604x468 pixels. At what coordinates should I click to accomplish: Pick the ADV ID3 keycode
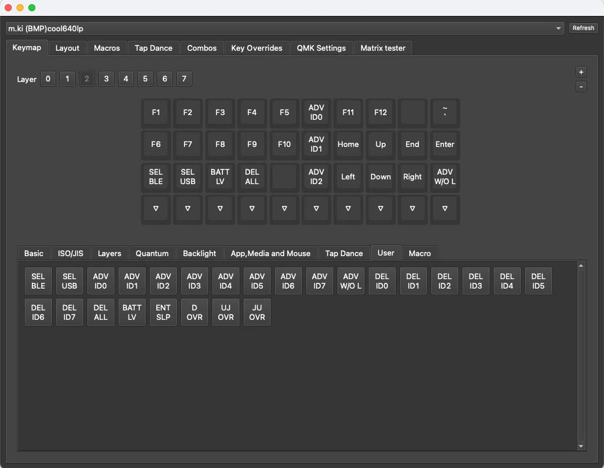195,281
